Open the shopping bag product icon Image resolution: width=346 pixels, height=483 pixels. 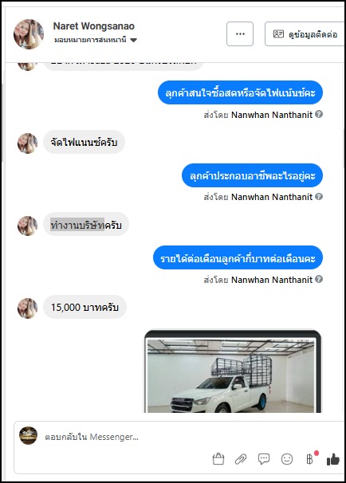coord(218,459)
